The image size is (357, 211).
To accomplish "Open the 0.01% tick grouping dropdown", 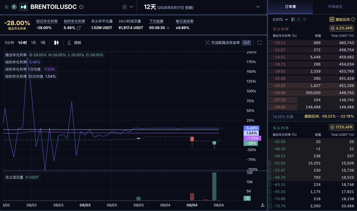I will (x=280, y=20).
